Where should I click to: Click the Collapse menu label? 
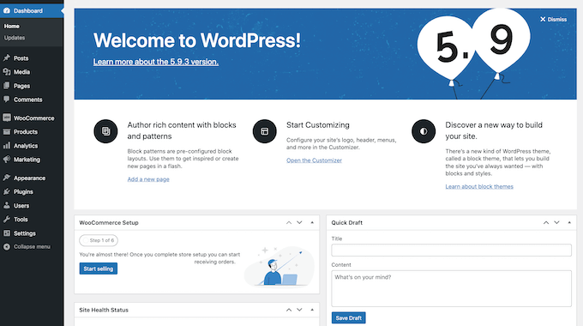pyautogui.click(x=32, y=247)
